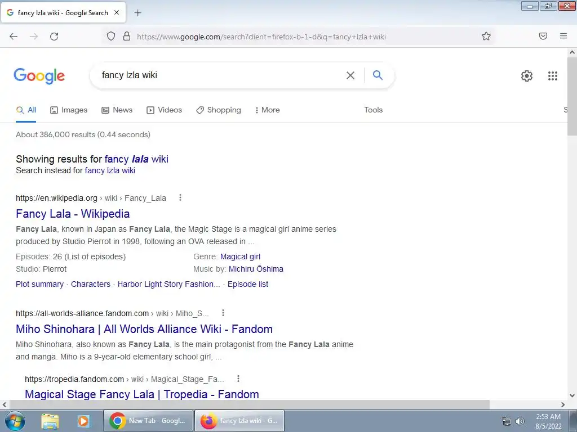Open 'Magical Stage Fancy Lala | Tropedia'
The width and height of the screenshot is (577, 432).
point(141,394)
